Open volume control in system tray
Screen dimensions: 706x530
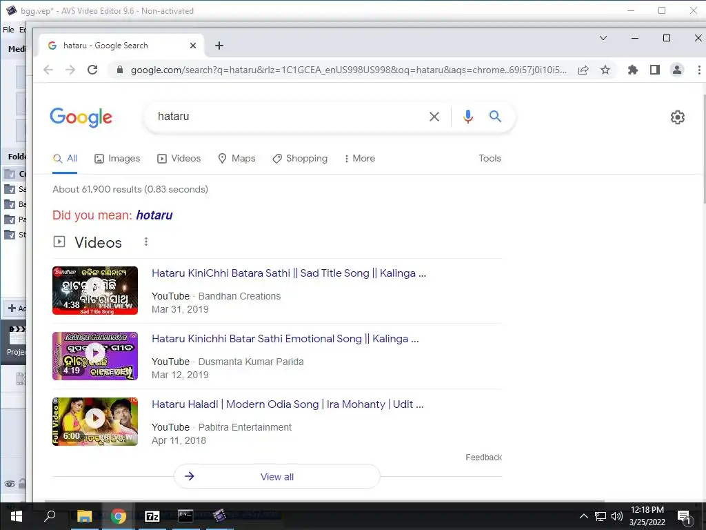616,516
